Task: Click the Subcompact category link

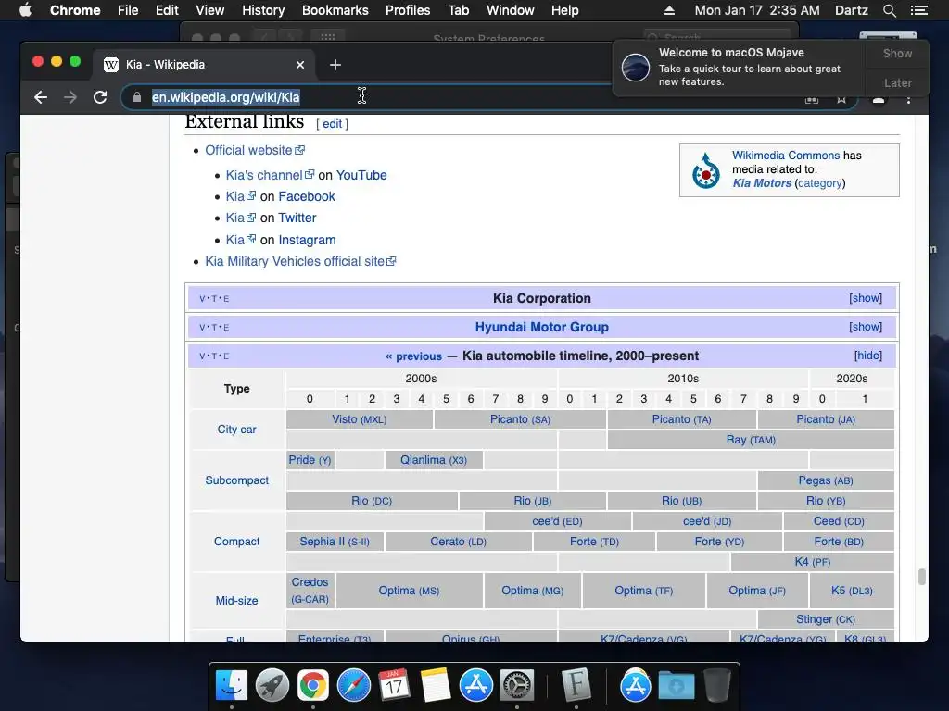Action: pyautogui.click(x=236, y=480)
